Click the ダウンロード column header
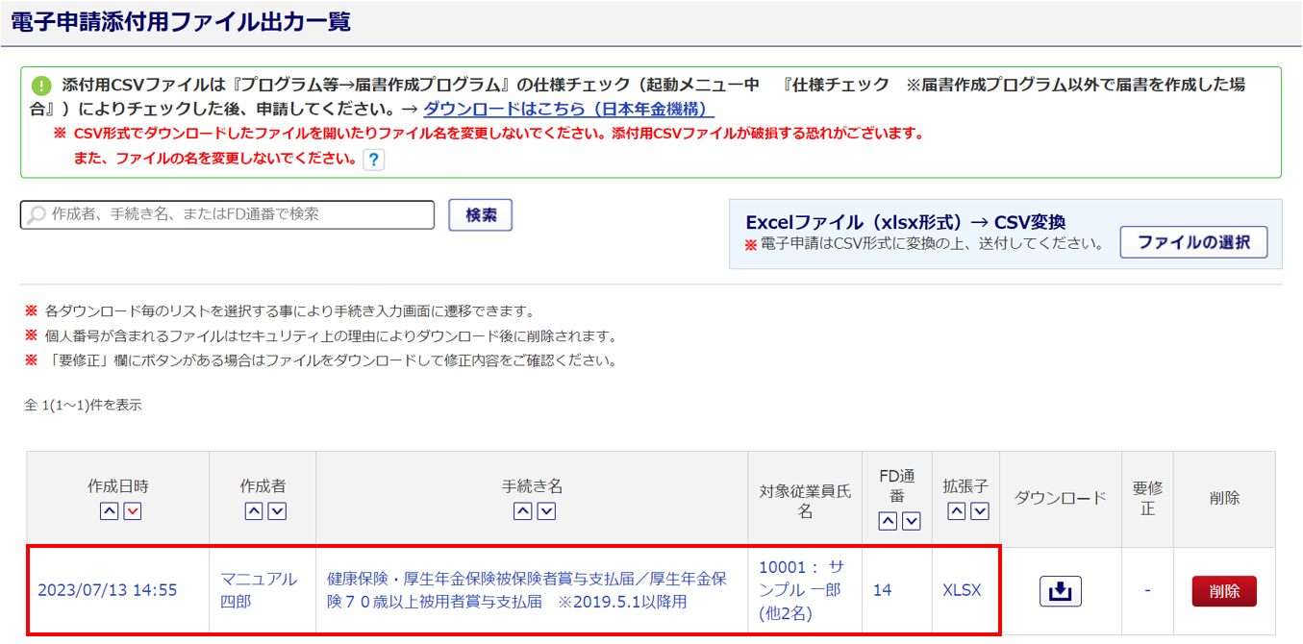Image resolution: width=1303 pixels, height=644 pixels. [1061, 498]
